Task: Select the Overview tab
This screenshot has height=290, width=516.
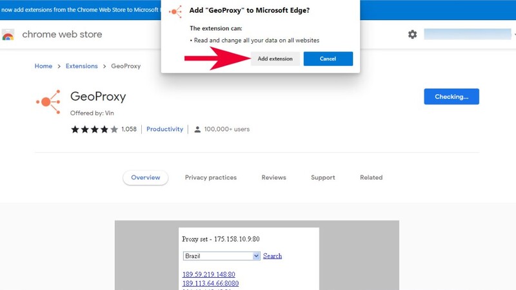Action: 146,178
